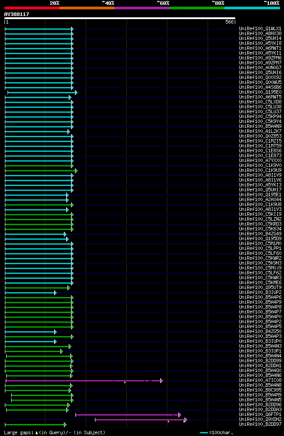
Task: Select hit label UniRef100_B8C995
Action: [x=260, y=390]
